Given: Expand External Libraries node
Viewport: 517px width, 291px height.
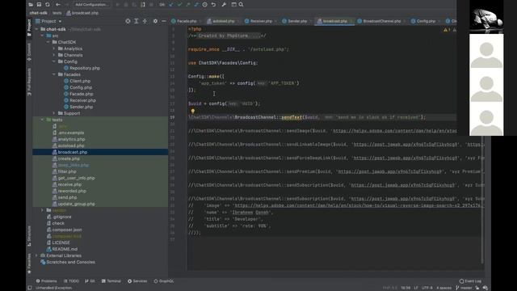Looking at the screenshot, I should (x=36, y=255).
